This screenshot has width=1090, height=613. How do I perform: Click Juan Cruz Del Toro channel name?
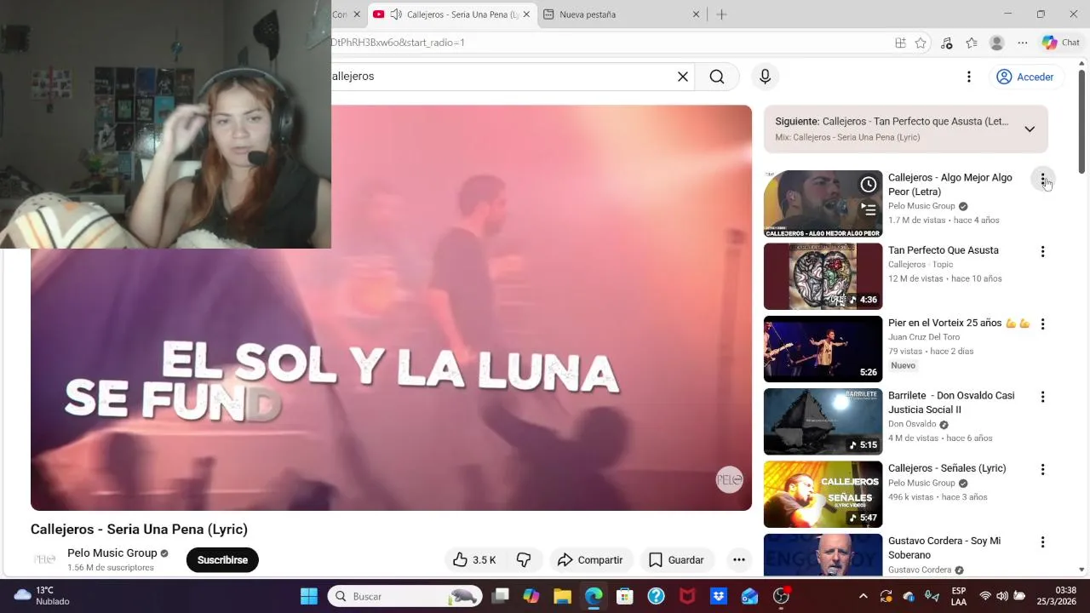tap(924, 337)
